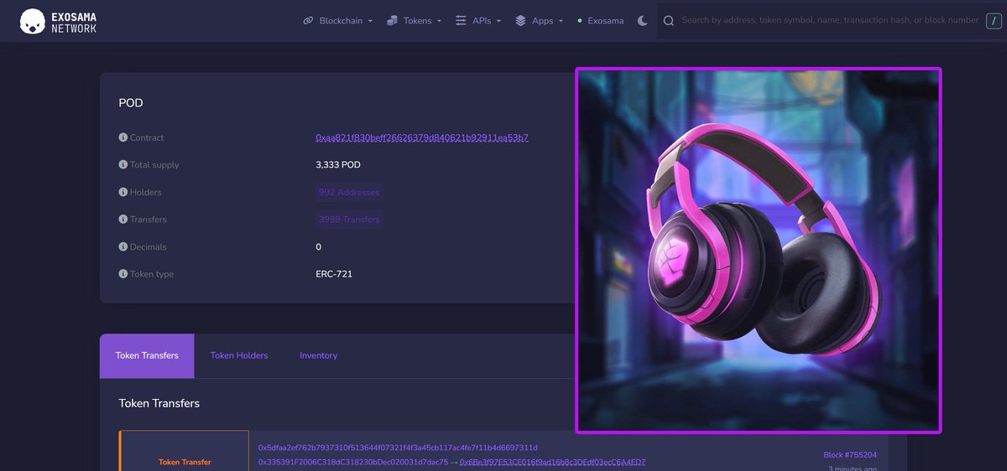Image resolution: width=1007 pixels, height=471 pixels.
Task: Open sender address 0x335391F2 link
Action: pyautogui.click(x=353, y=462)
